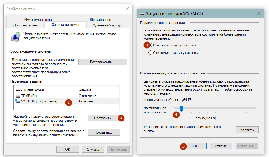
Task: Click the TEMP (D:) drive icon
Action: pyautogui.click(x=18, y=96)
